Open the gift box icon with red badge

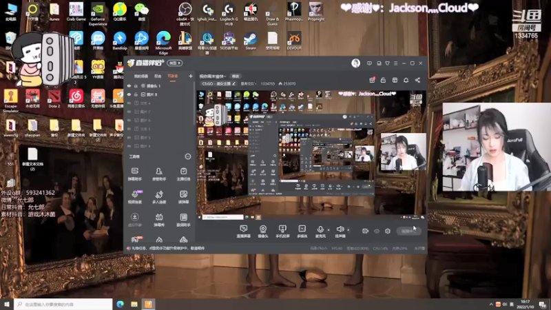372,80
